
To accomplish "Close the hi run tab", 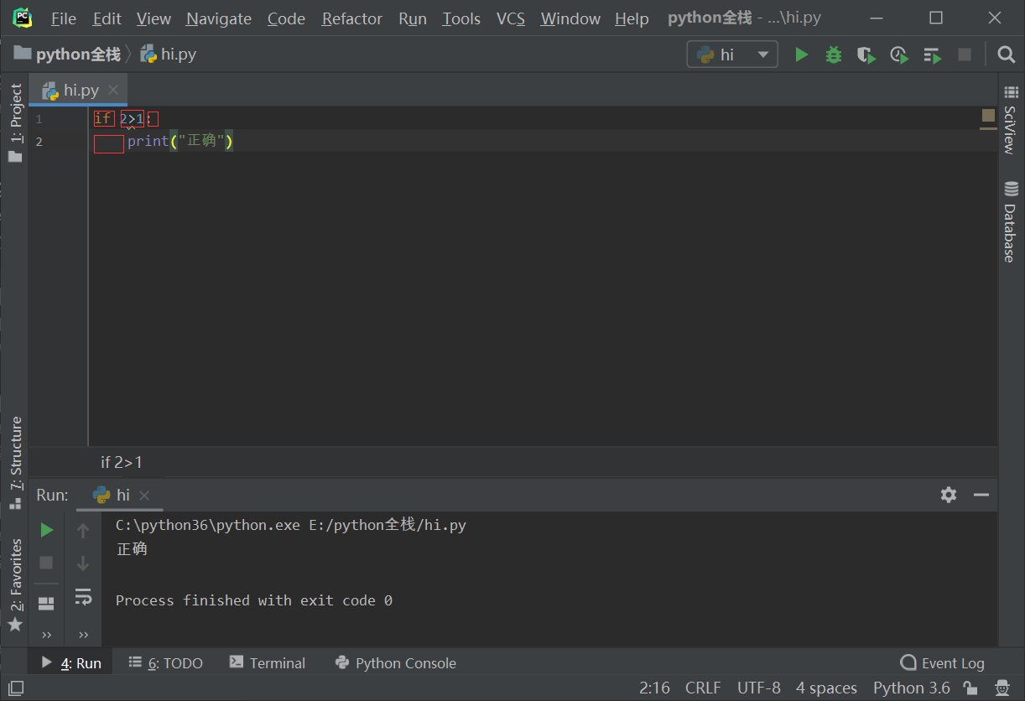I will 144,496.
